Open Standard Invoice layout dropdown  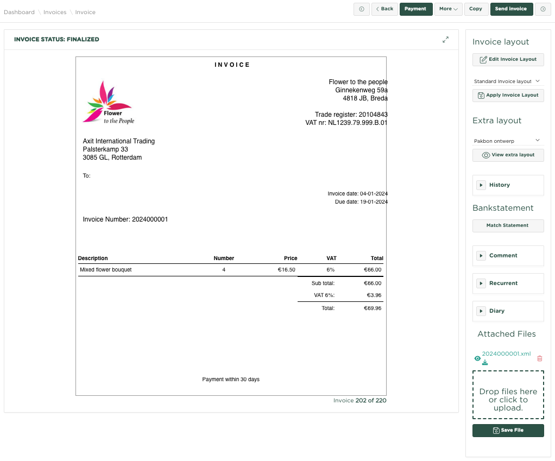(507, 81)
